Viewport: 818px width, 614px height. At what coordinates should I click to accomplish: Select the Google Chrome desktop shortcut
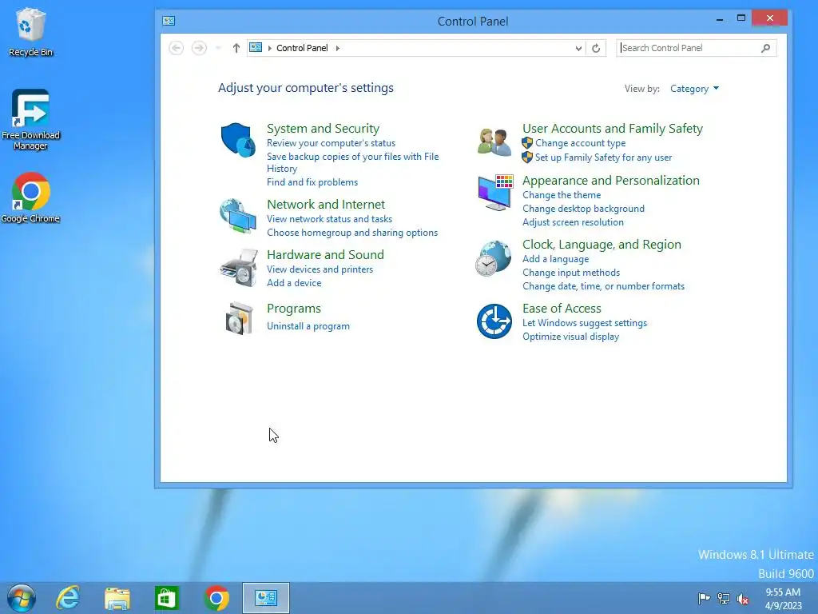tap(31, 198)
